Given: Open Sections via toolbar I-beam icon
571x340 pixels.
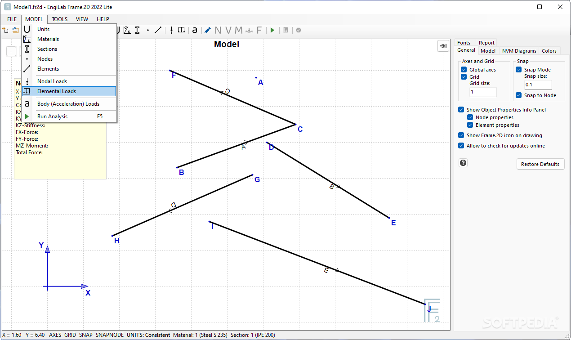Looking at the screenshot, I should click(138, 30).
